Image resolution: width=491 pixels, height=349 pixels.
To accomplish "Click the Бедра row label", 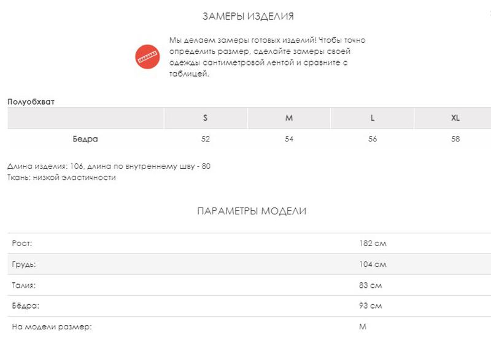I will click(x=85, y=139).
